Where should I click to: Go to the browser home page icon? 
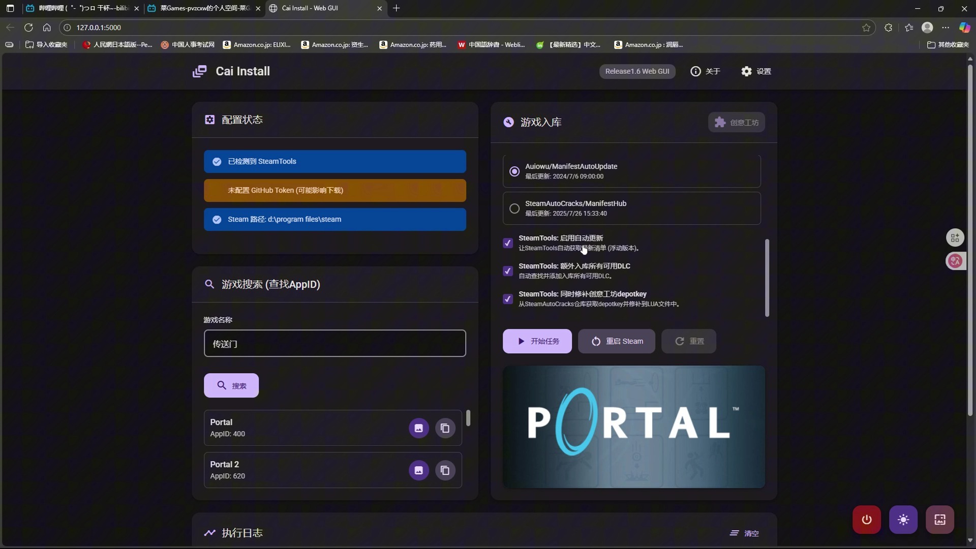(x=47, y=27)
